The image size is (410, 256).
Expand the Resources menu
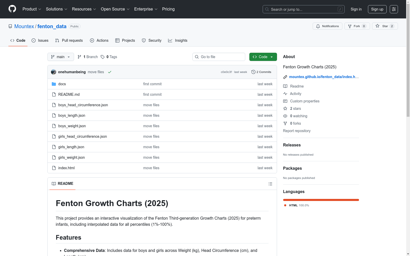tap(84, 9)
